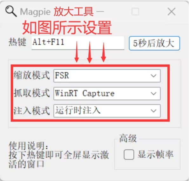Click the 5秒后放大 button
This screenshot has width=189, height=181.
(x=154, y=43)
